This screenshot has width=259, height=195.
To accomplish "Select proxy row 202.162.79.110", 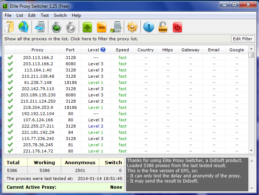I will tap(126, 89).
